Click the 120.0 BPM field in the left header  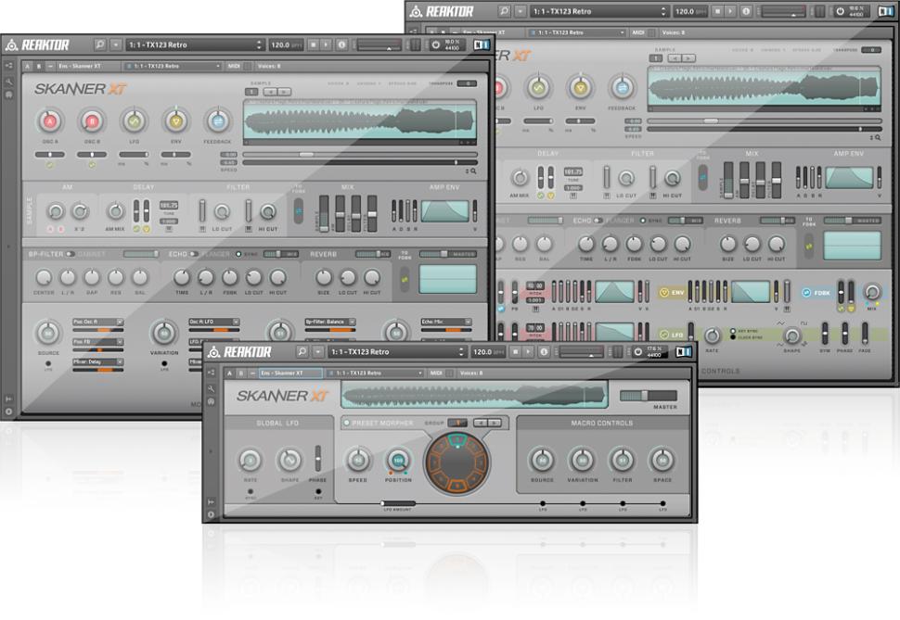[x=286, y=44]
